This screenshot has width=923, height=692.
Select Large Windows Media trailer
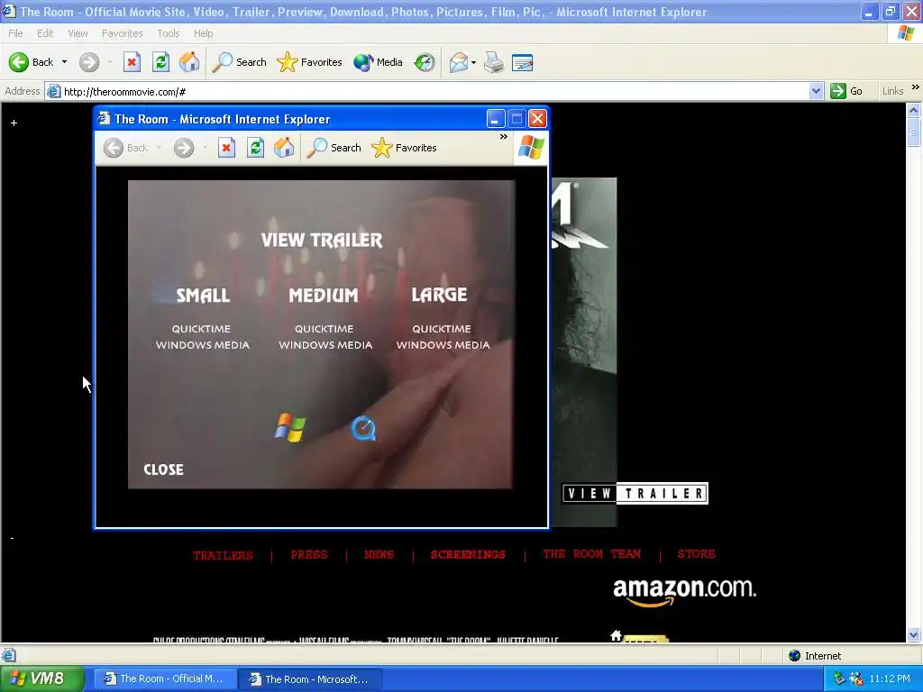point(443,345)
